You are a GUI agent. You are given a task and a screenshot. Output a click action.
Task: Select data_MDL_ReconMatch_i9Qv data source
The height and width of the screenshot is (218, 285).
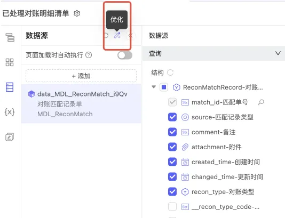81,103
